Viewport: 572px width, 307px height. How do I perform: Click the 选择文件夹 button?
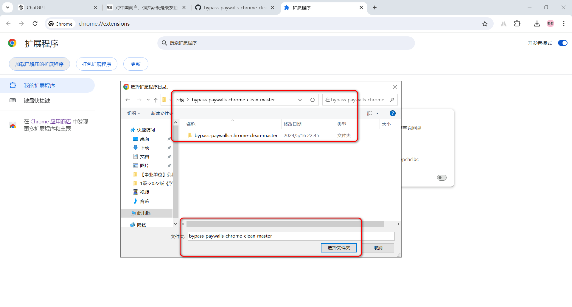point(339,248)
